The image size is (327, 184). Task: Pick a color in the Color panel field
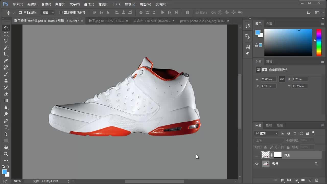click(x=288, y=42)
